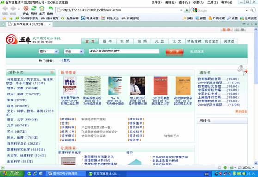The height and width of the screenshot is (177, 258).
Task: Click the red 搜索 search button
Action: click(x=174, y=51)
